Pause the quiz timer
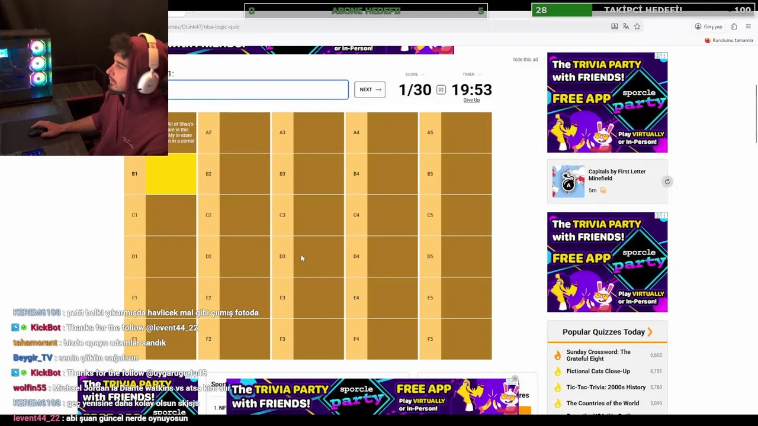The width and height of the screenshot is (758, 426). click(x=441, y=90)
